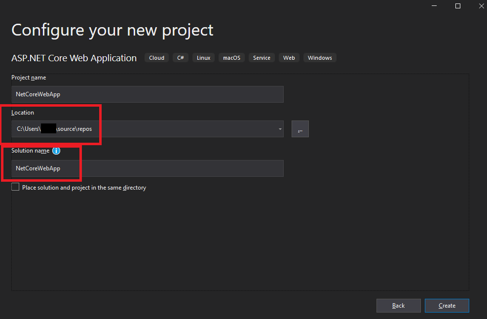Image resolution: width=487 pixels, height=319 pixels.
Task: Maximize the project configuration window
Action: (x=458, y=6)
